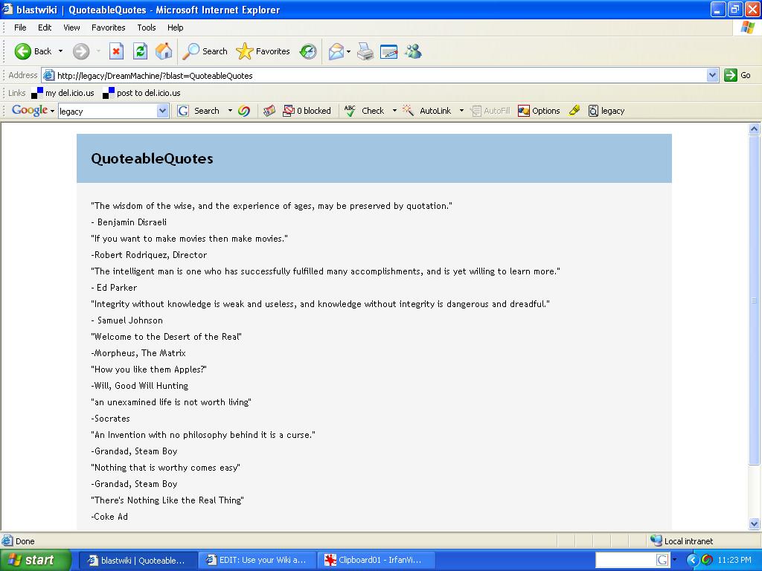Click the grey Forward arrow button

pyautogui.click(x=81, y=51)
